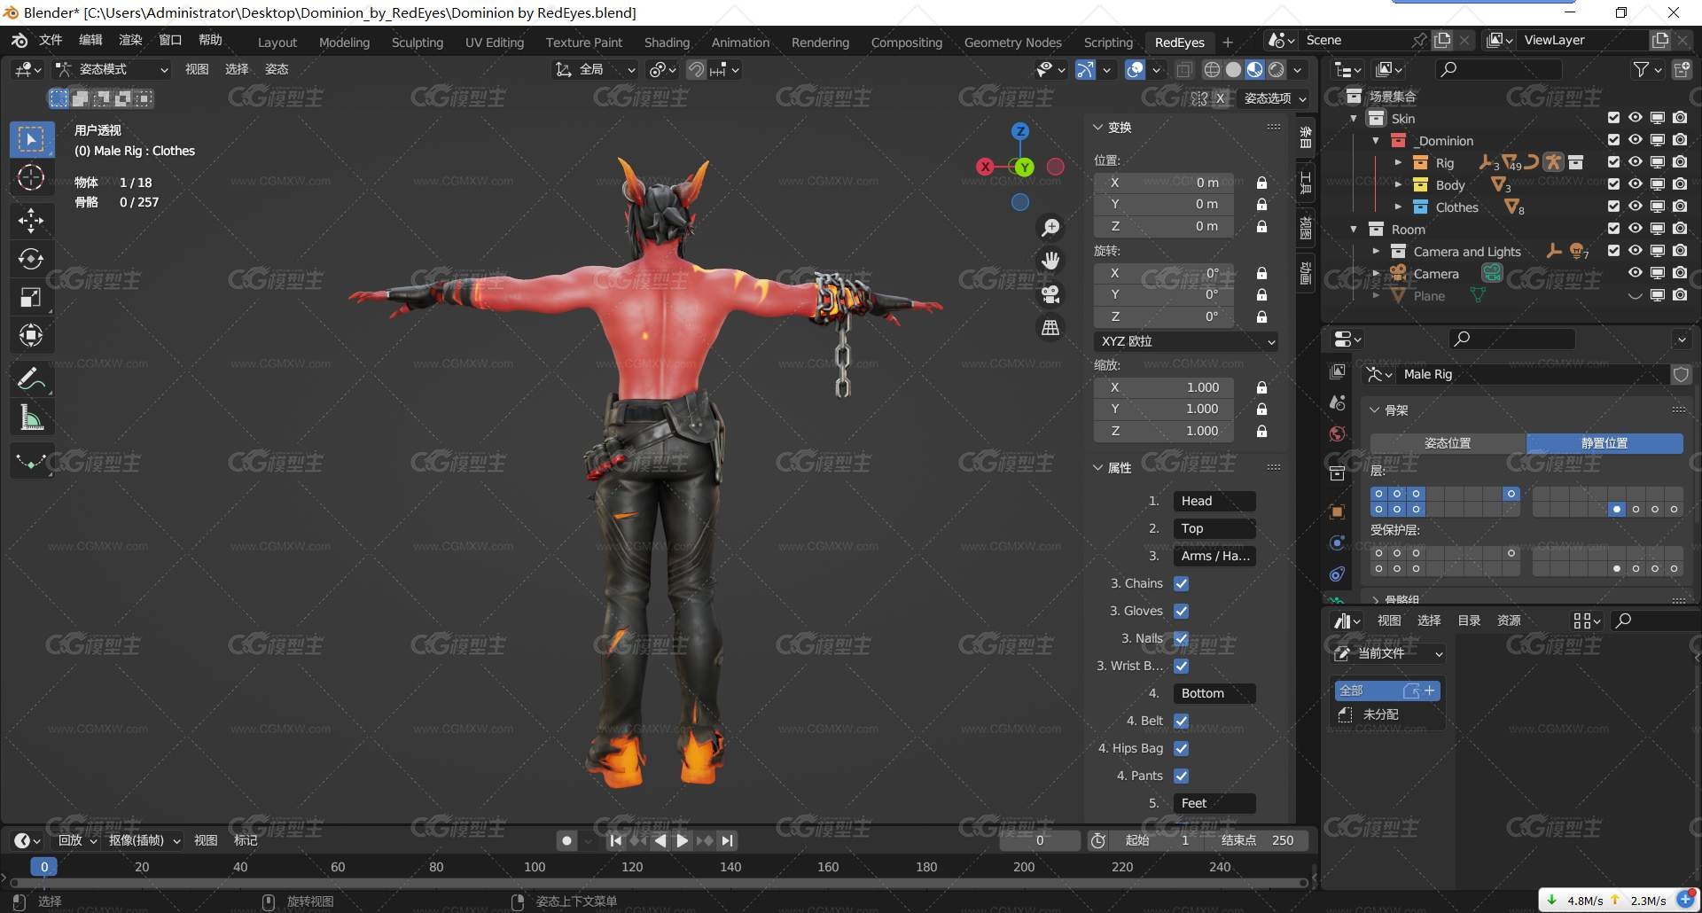Click the Male Rig armature name field
Image resolution: width=1702 pixels, height=913 pixels.
1534,375
